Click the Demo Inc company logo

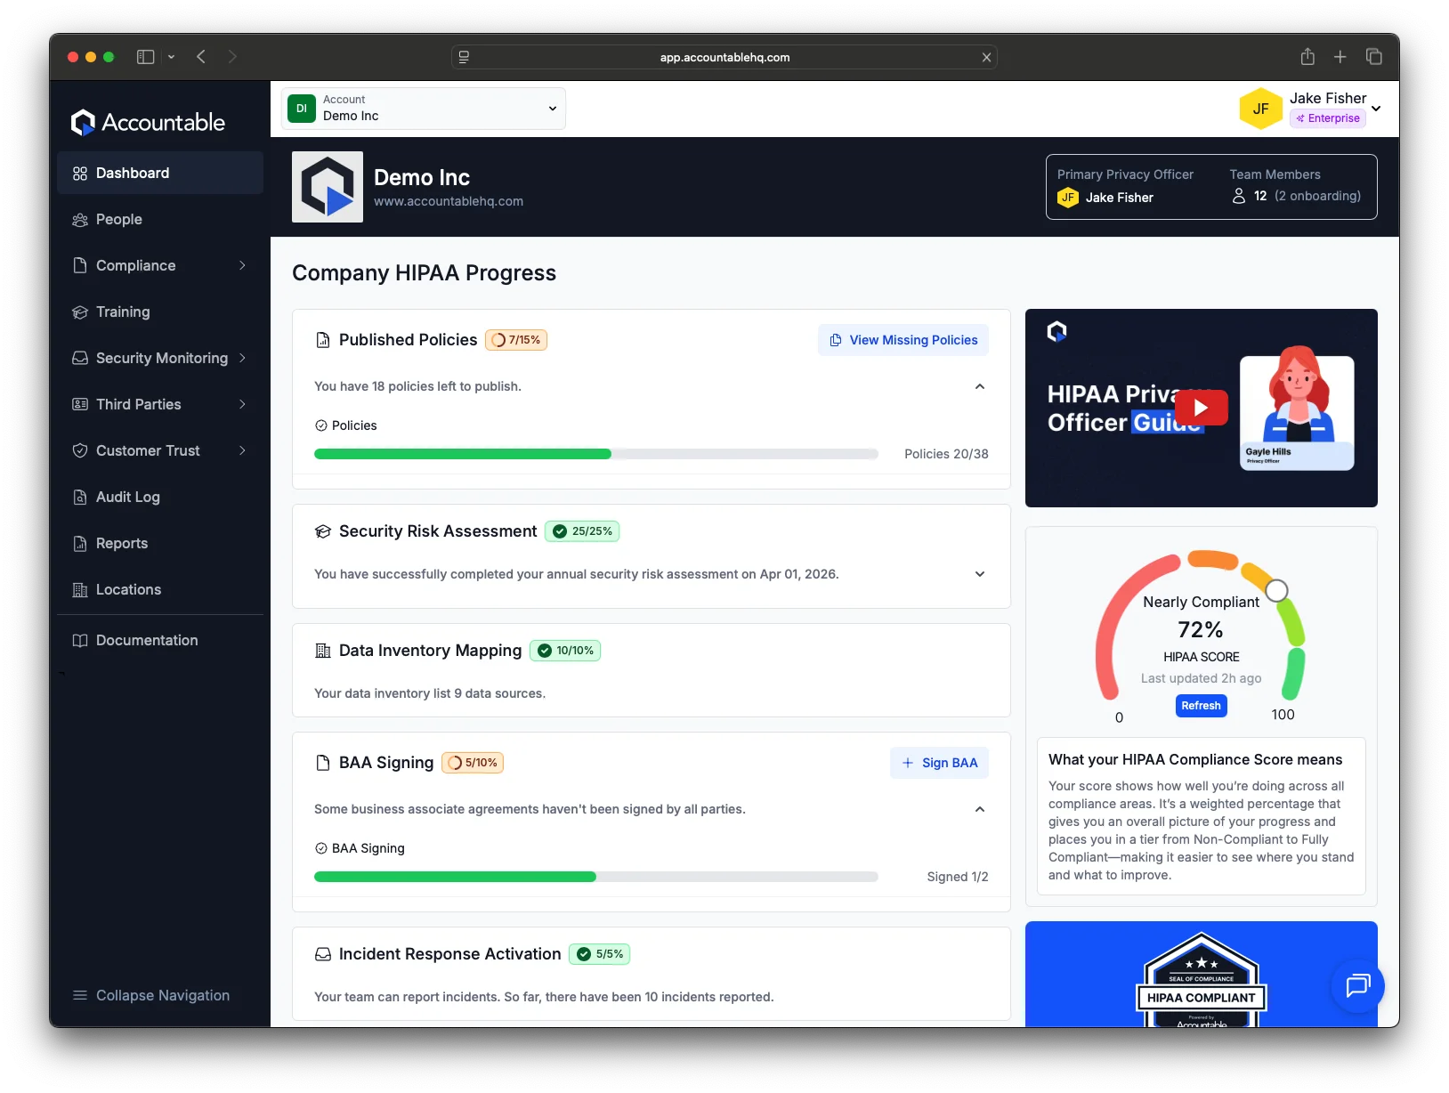[328, 187]
